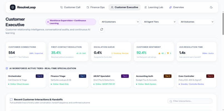Click the +6.2% DoD label
The image size is (224, 111).
[x=81, y=53]
